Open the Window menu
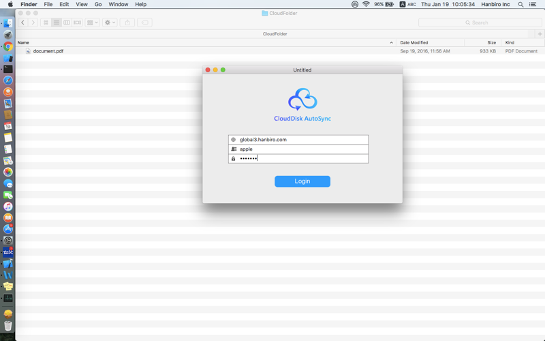545x341 pixels. [x=118, y=4]
